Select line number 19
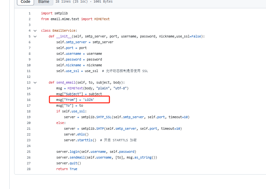Viewport: 266px width, 189px height. [29, 117]
